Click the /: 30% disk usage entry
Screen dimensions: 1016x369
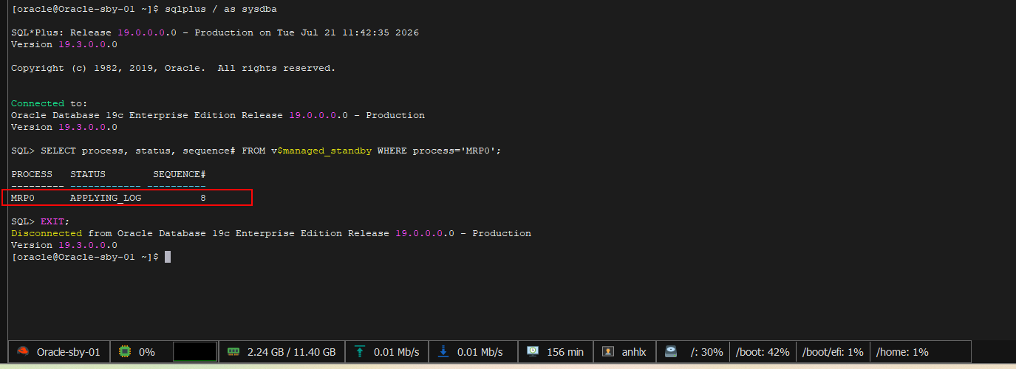click(706, 352)
